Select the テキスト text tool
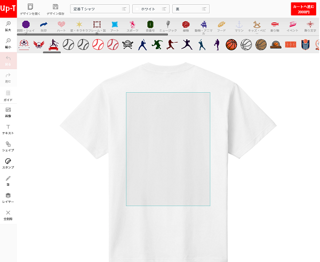 [8, 129]
